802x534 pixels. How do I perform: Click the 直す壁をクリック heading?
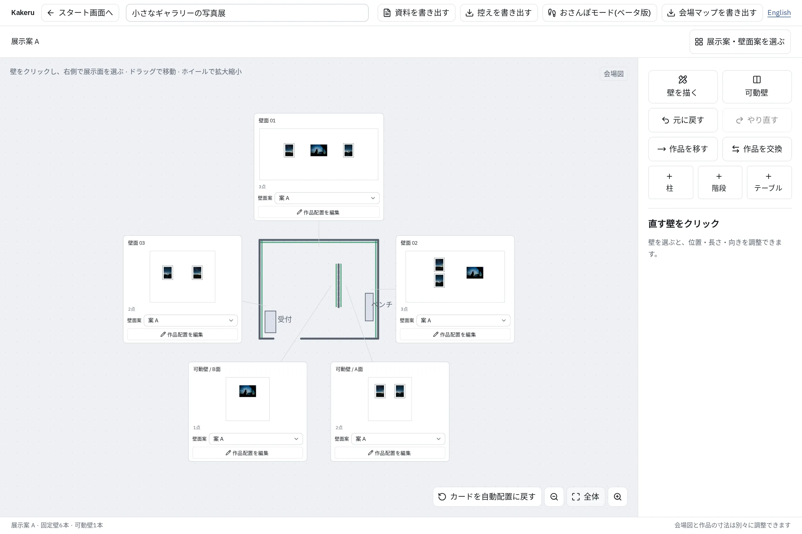click(684, 223)
